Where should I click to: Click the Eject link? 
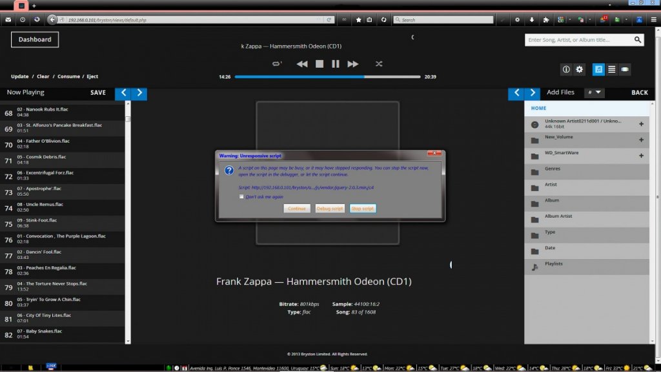(x=92, y=76)
